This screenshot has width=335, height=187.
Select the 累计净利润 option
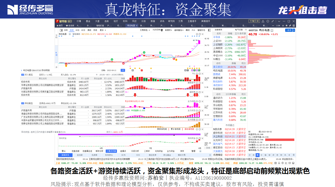[x=175, y=129]
